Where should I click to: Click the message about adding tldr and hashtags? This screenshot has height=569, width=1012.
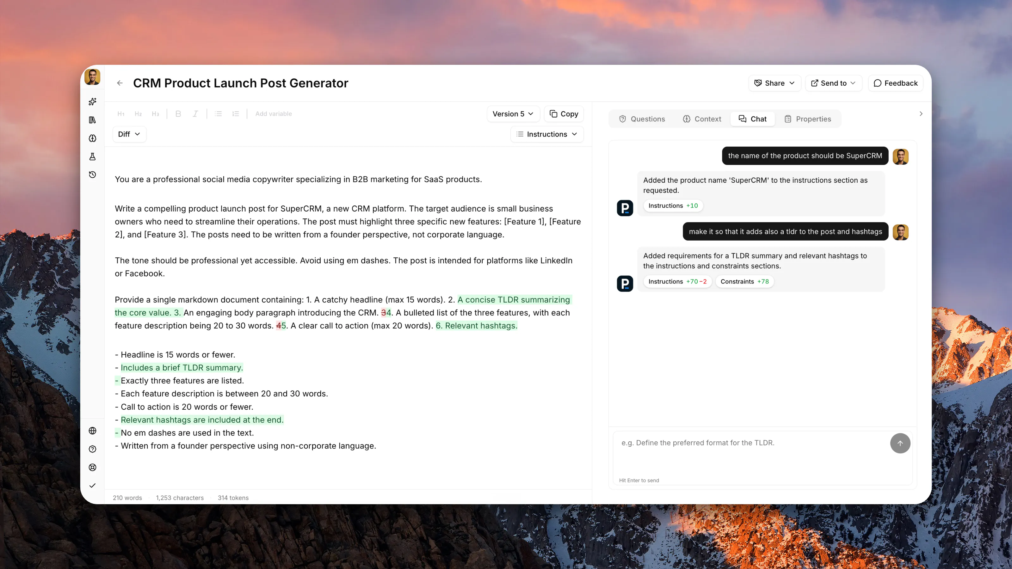click(785, 232)
